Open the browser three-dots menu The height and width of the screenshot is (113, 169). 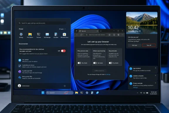click(x=122, y=35)
